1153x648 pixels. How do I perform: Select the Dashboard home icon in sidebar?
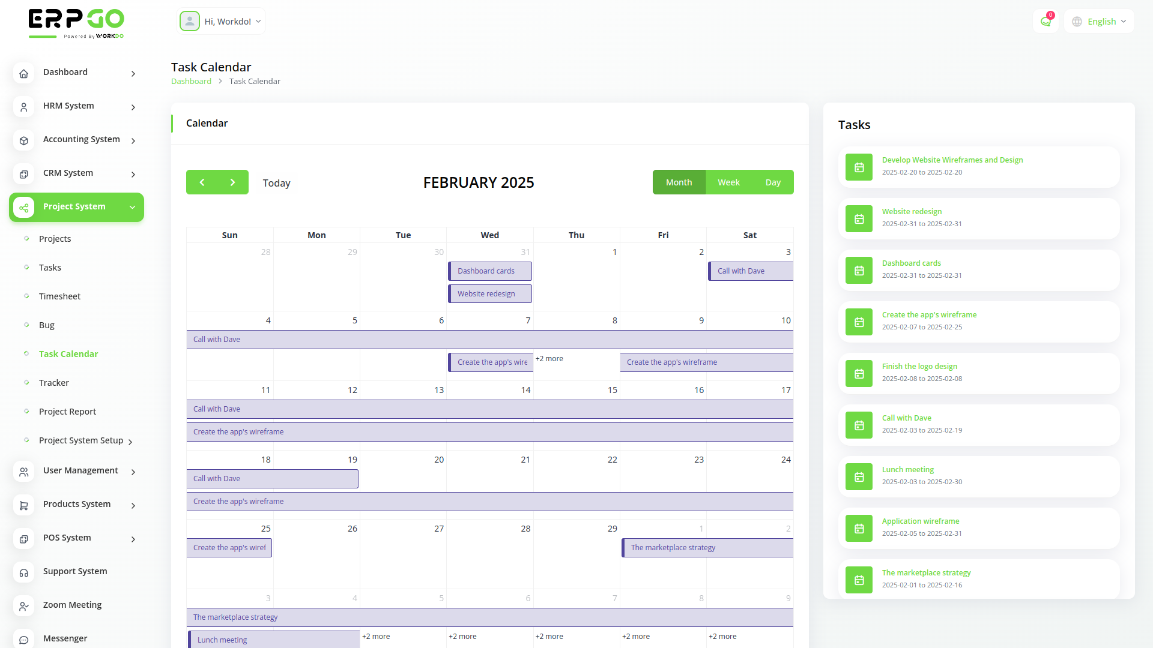[x=23, y=73]
